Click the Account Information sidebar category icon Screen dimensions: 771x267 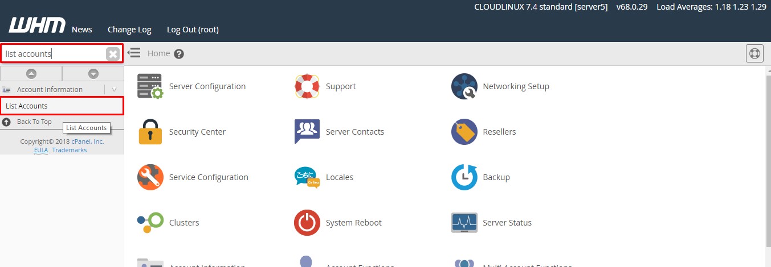6,90
